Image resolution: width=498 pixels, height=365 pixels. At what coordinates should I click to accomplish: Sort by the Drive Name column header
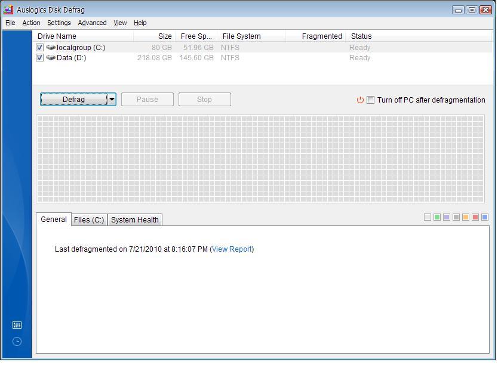(83, 36)
